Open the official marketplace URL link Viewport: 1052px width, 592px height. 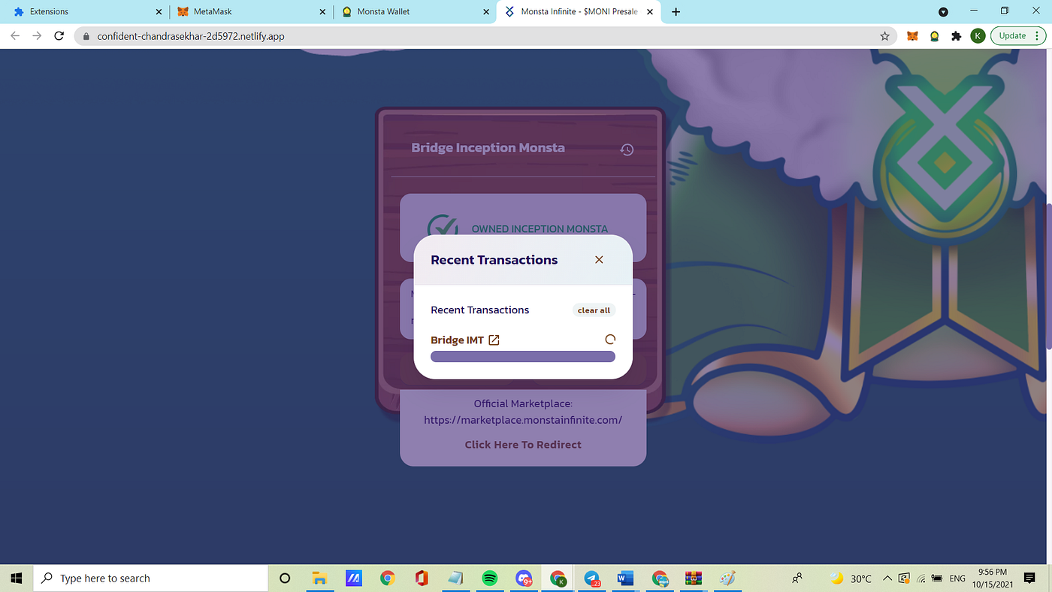pyautogui.click(x=523, y=420)
